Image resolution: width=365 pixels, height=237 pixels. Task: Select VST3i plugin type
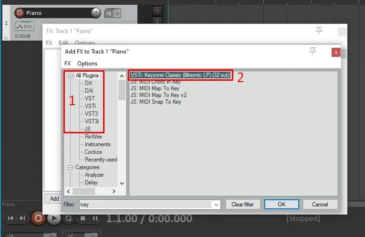click(x=92, y=121)
